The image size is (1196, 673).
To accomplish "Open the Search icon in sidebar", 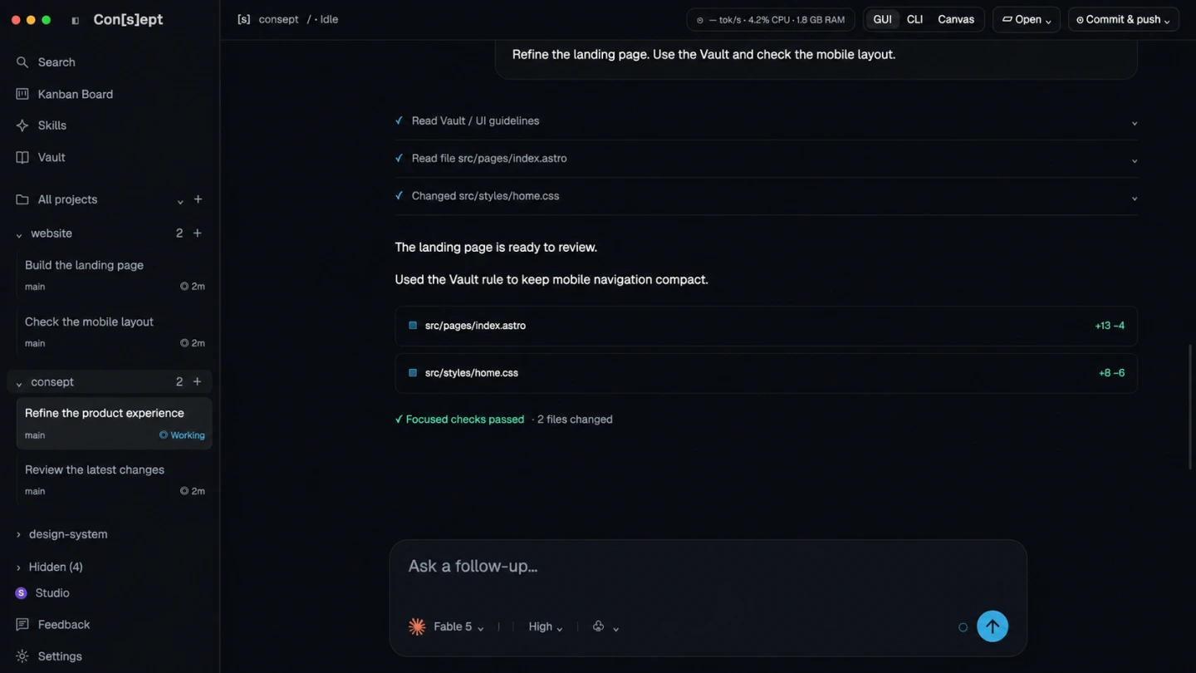I will [22, 62].
